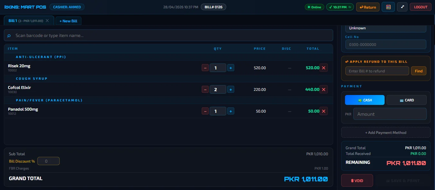This screenshot has width=435, height=190.
Task: Switch payment method to CARD
Action: click(406, 100)
